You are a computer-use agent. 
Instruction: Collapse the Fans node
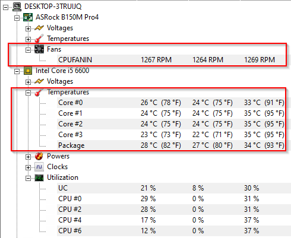28,50
